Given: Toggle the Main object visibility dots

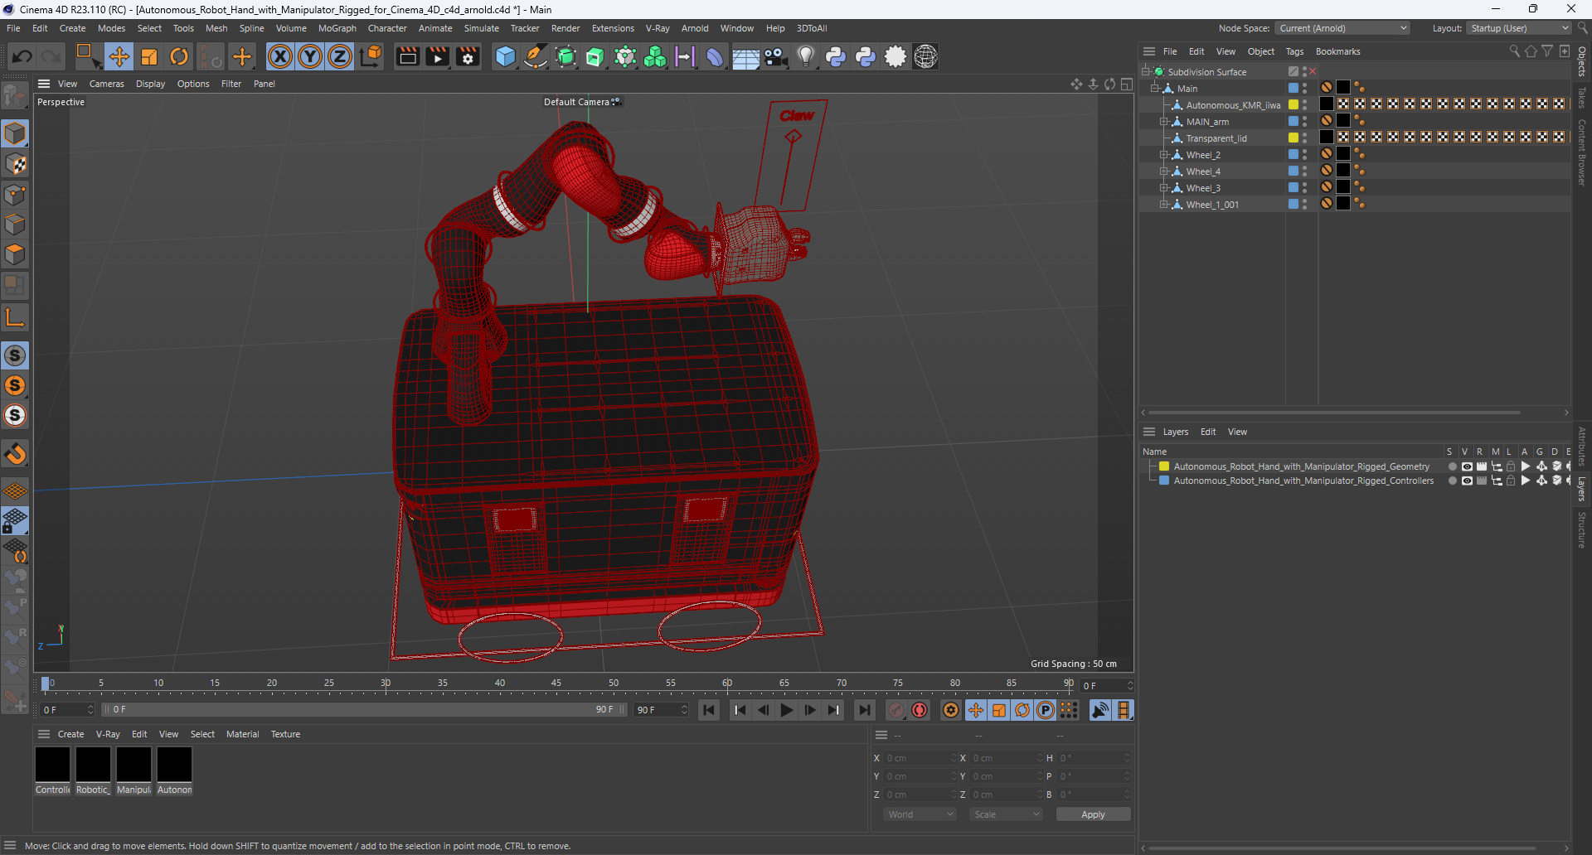Looking at the screenshot, I should click(1304, 88).
